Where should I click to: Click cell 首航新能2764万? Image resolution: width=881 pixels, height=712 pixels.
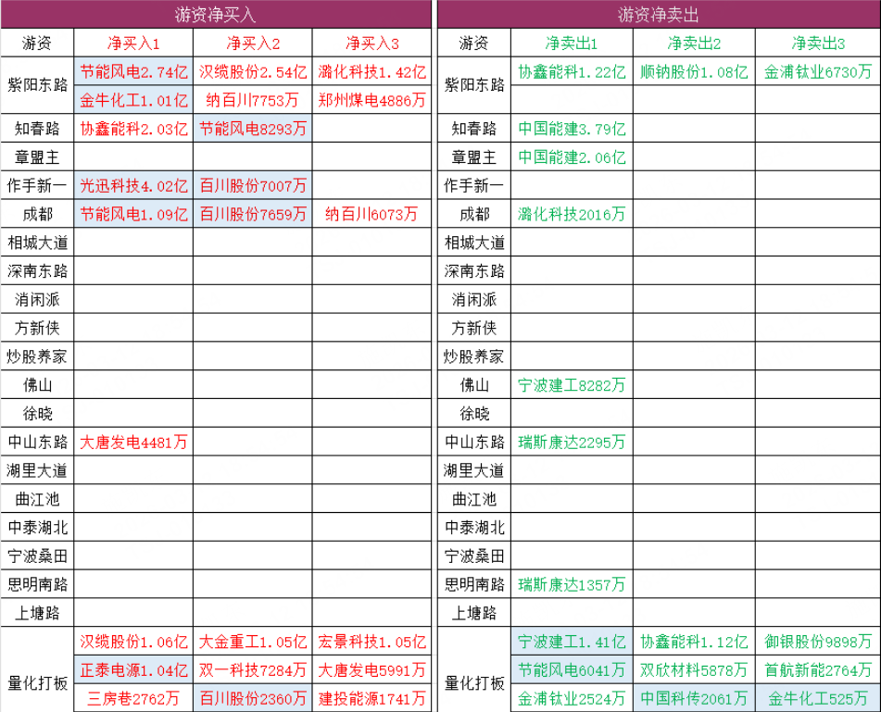(x=818, y=670)
